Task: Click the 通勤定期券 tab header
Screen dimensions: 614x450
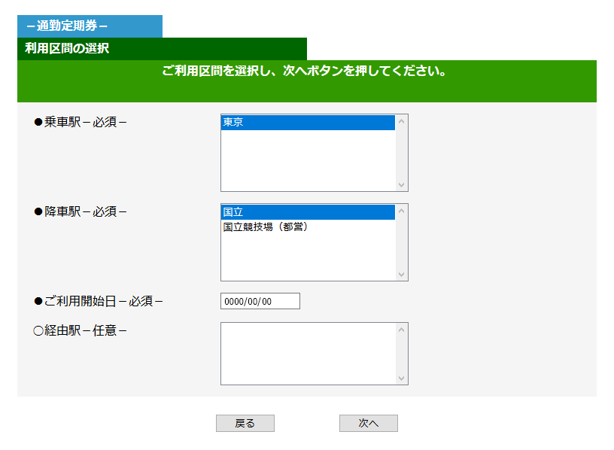Action: point(90,26)
